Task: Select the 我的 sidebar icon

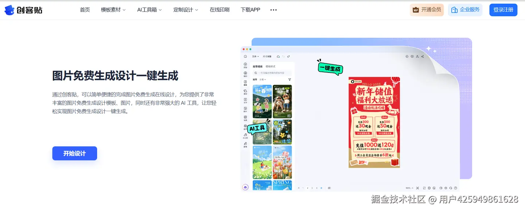Action: click(245, 74)
